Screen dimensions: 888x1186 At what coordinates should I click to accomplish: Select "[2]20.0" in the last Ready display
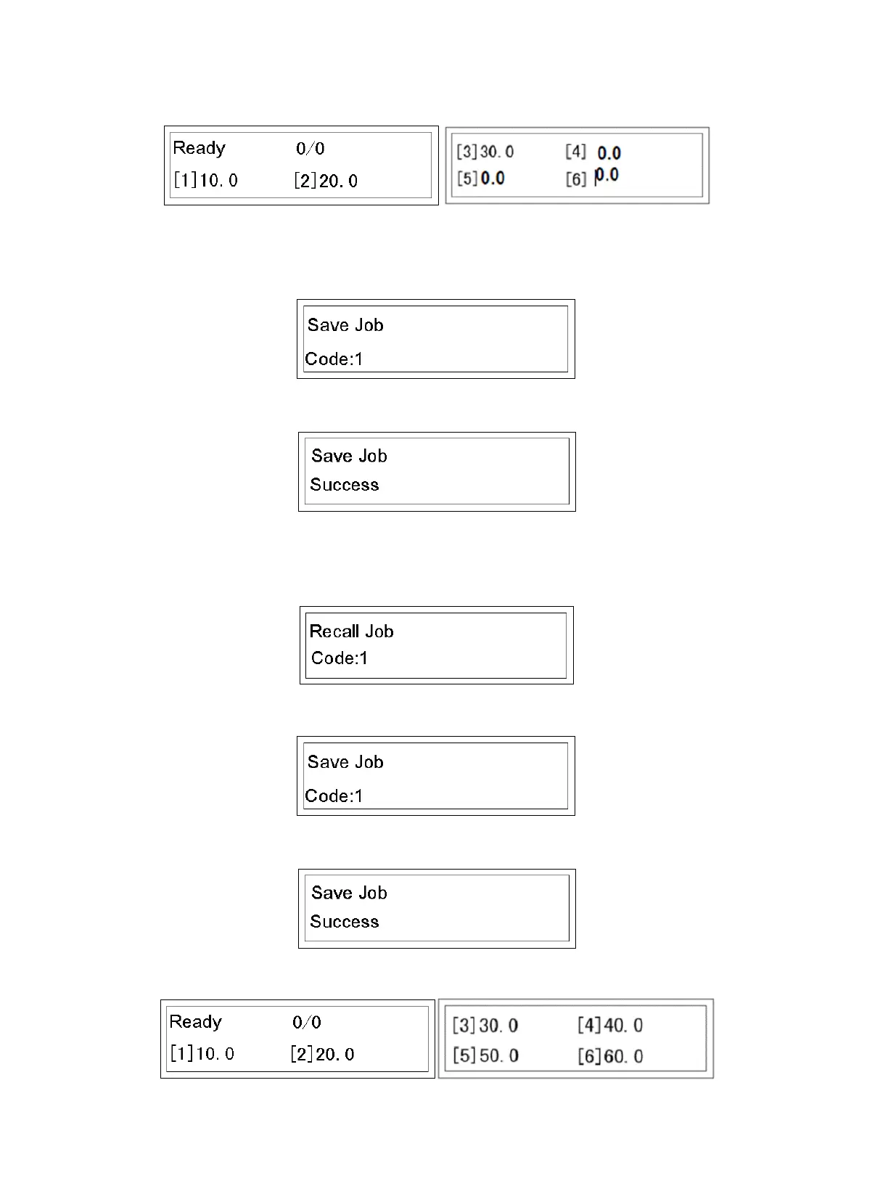coord(322,1055)
